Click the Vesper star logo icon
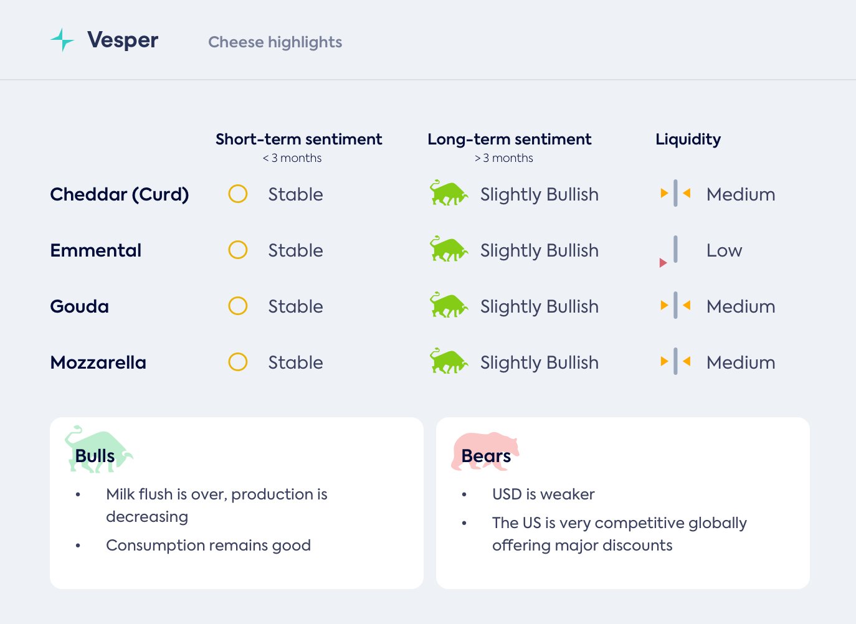The height and width of the screenshot is (624, 856). coord(62,40)
